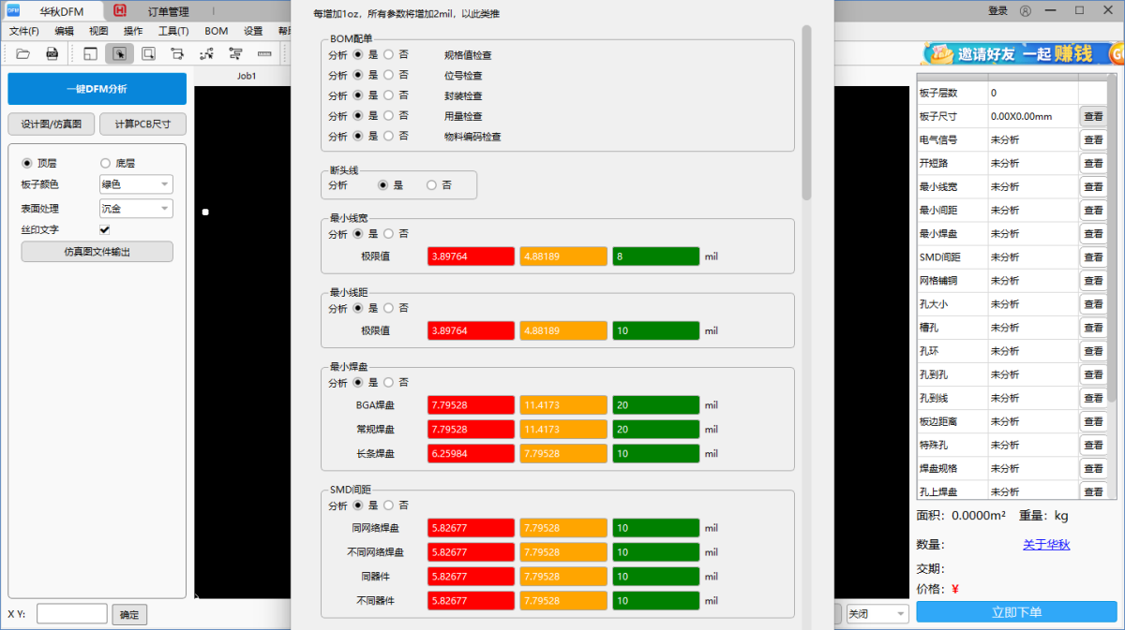Open the 设置 menu

[253, 31]
